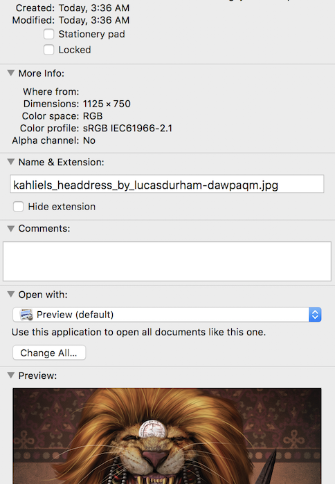
Task: Tick the Locked checkbox
Action: (49, 50)
